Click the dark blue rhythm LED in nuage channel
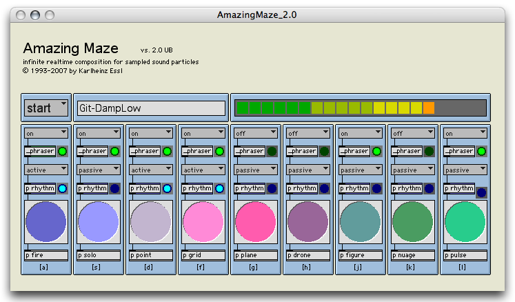Viewport: 515px width, 302px height. point(429,189)
